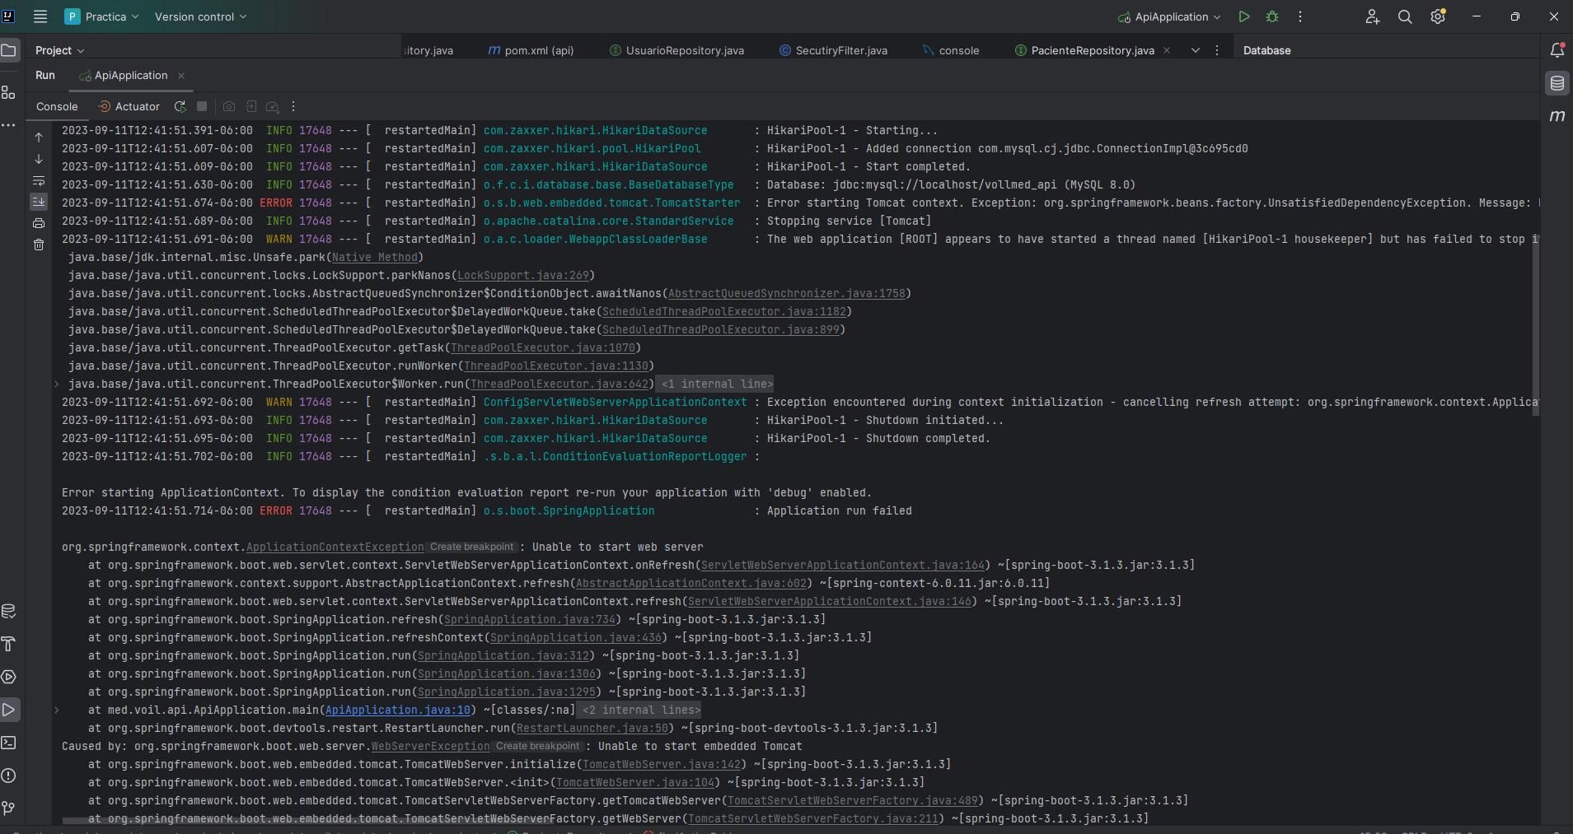Expand the Project view dropdown
This screenshot has width=1573, height=834.
pyautogui.click(x=59, y=50)
